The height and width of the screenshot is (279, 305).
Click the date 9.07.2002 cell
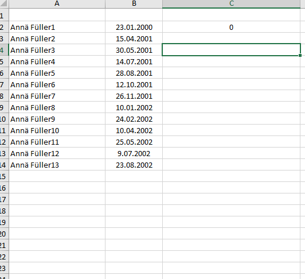(x=134, y=153)
